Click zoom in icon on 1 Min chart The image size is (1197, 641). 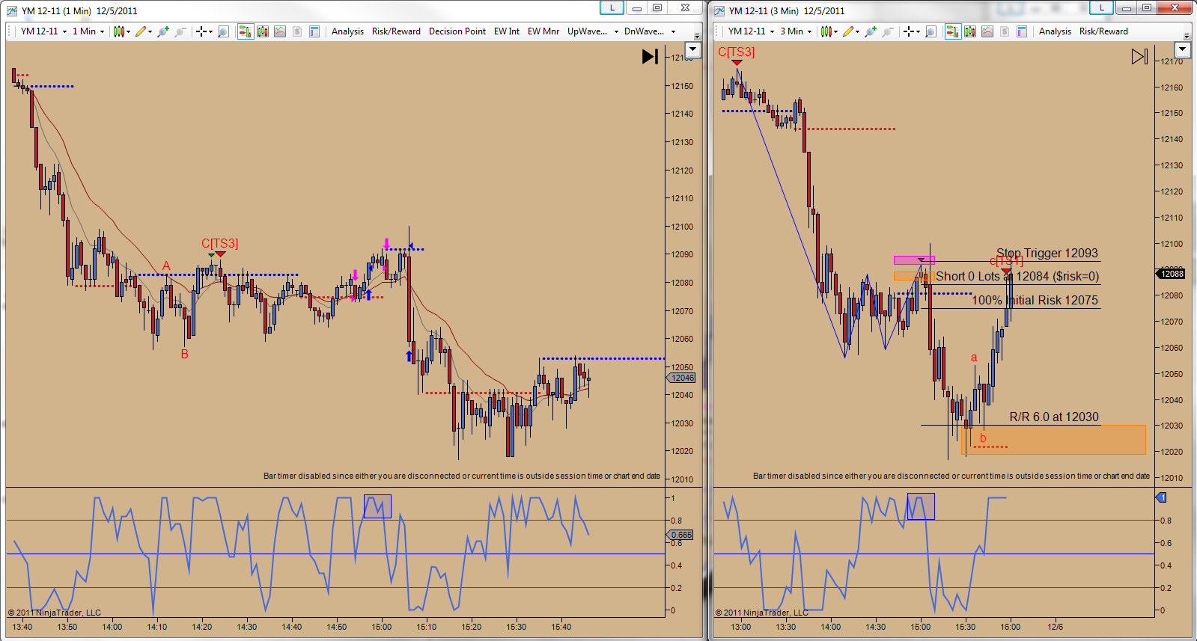click(x=163, y=31)
